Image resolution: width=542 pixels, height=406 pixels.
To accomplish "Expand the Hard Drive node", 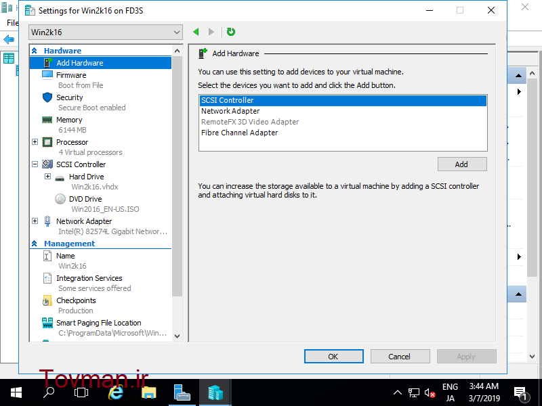I will pyautogui.click(x=47, y=177).
